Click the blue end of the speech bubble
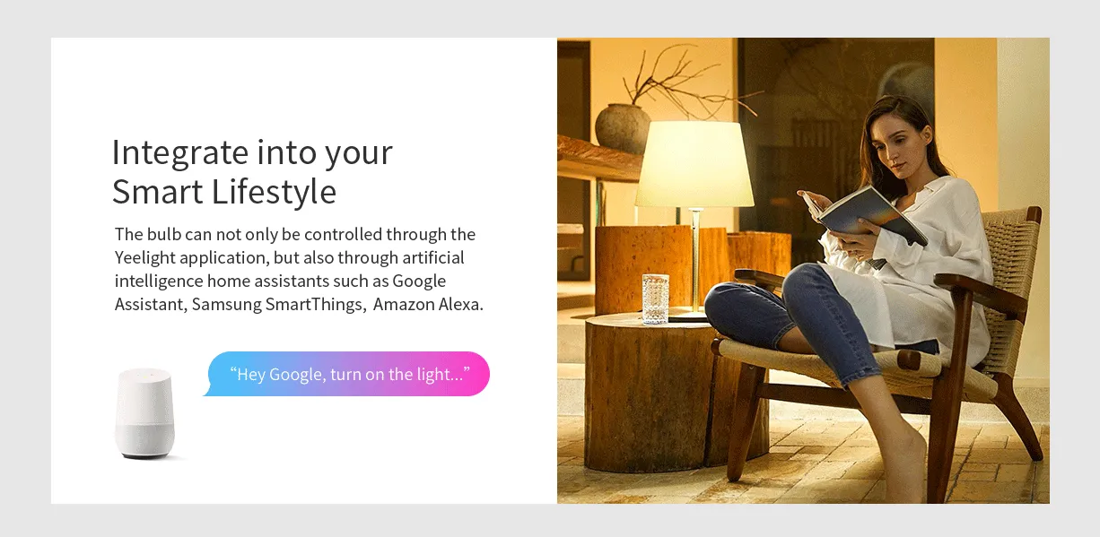 224,374
